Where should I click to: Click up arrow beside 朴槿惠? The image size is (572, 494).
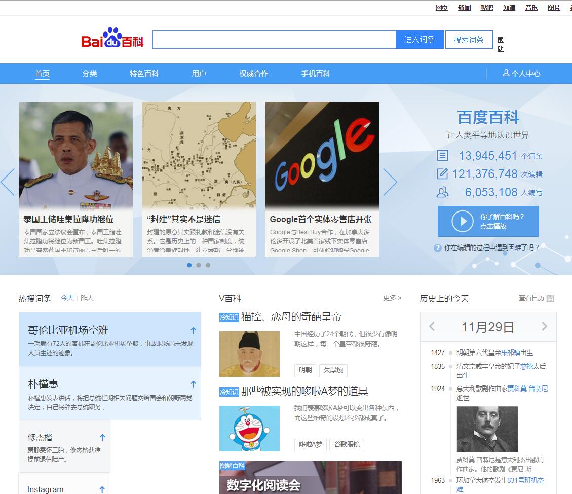pos(194,384)
